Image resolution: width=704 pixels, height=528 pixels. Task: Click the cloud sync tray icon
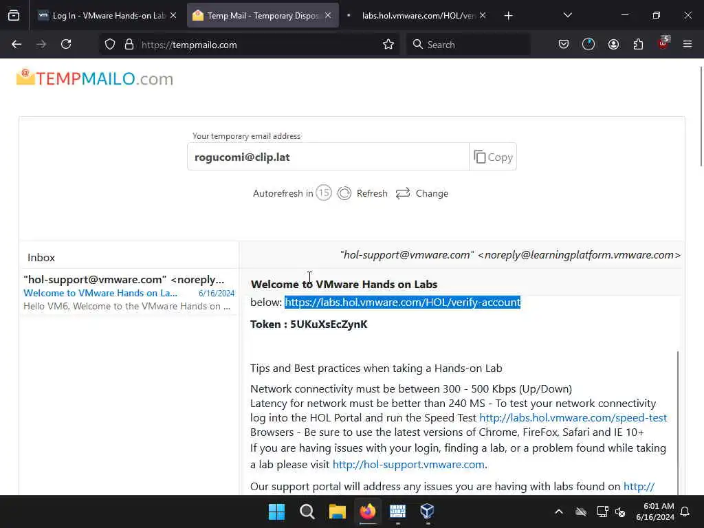tap(581, 511)
